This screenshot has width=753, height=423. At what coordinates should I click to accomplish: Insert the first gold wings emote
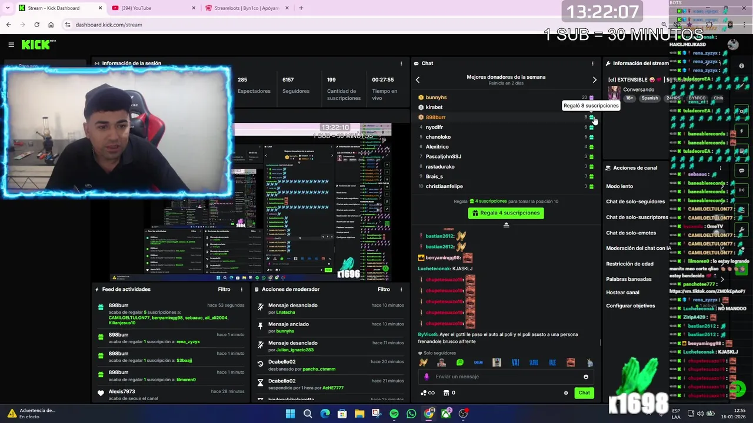pyautogui.click(x=423, y=362)
